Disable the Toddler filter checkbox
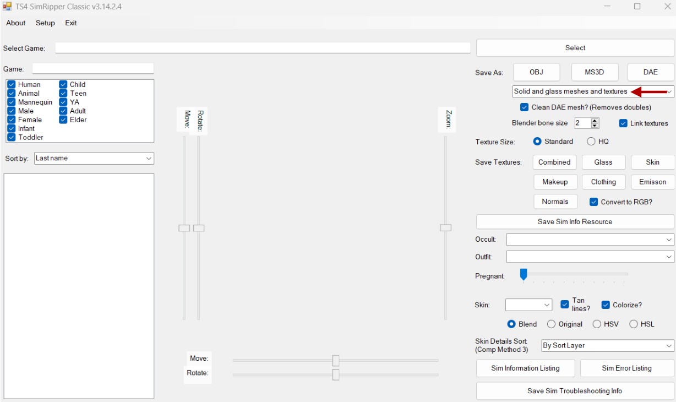This screenshot has width=676, height=402. (x=12, y=137)
